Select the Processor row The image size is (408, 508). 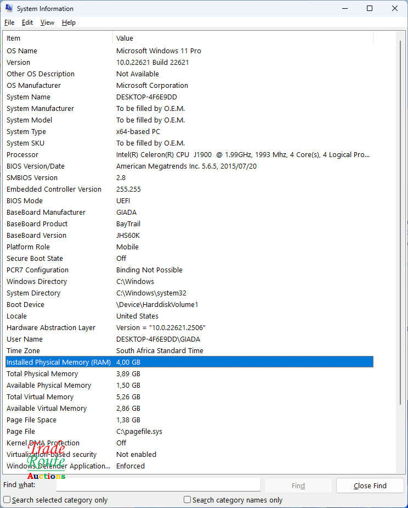[189, 154]
